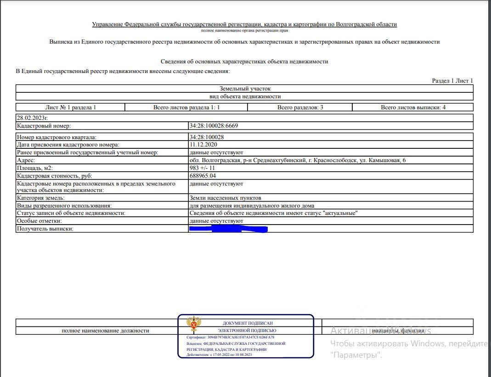Viewport: 491px width, 377px height.
Task: Click the "Действителен:" validity dates line
Action: click(x=219, y=355)
